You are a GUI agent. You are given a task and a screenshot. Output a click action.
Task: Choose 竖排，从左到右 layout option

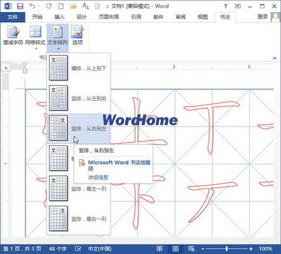pyautogui.click(x=79, y=98)
